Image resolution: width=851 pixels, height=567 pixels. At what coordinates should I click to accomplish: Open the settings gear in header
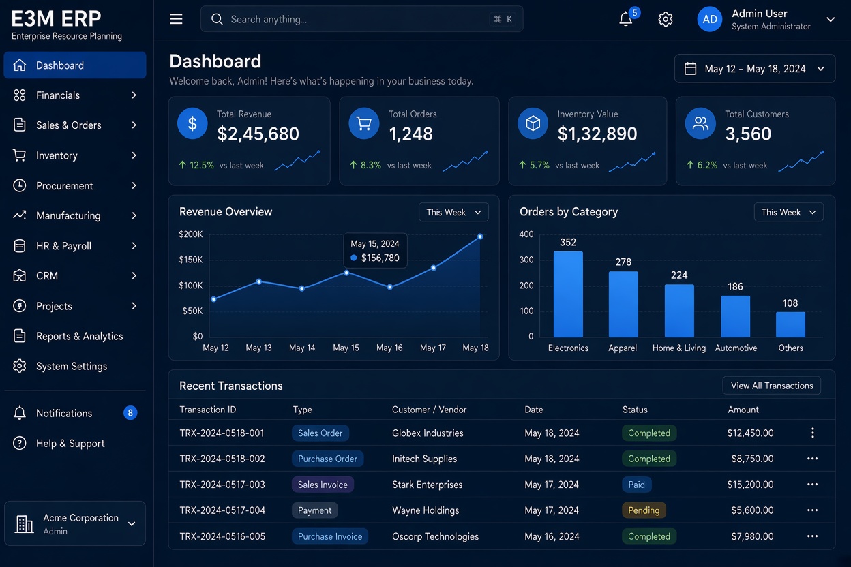[666, 19]
